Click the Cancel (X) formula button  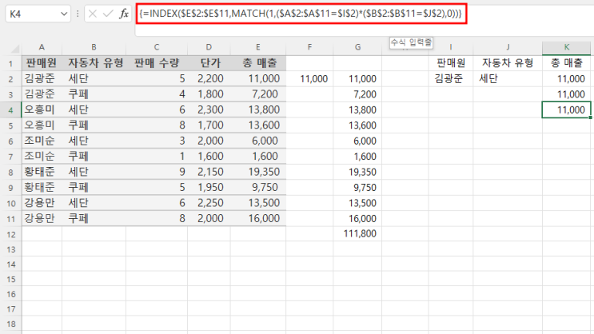[92, 14]
